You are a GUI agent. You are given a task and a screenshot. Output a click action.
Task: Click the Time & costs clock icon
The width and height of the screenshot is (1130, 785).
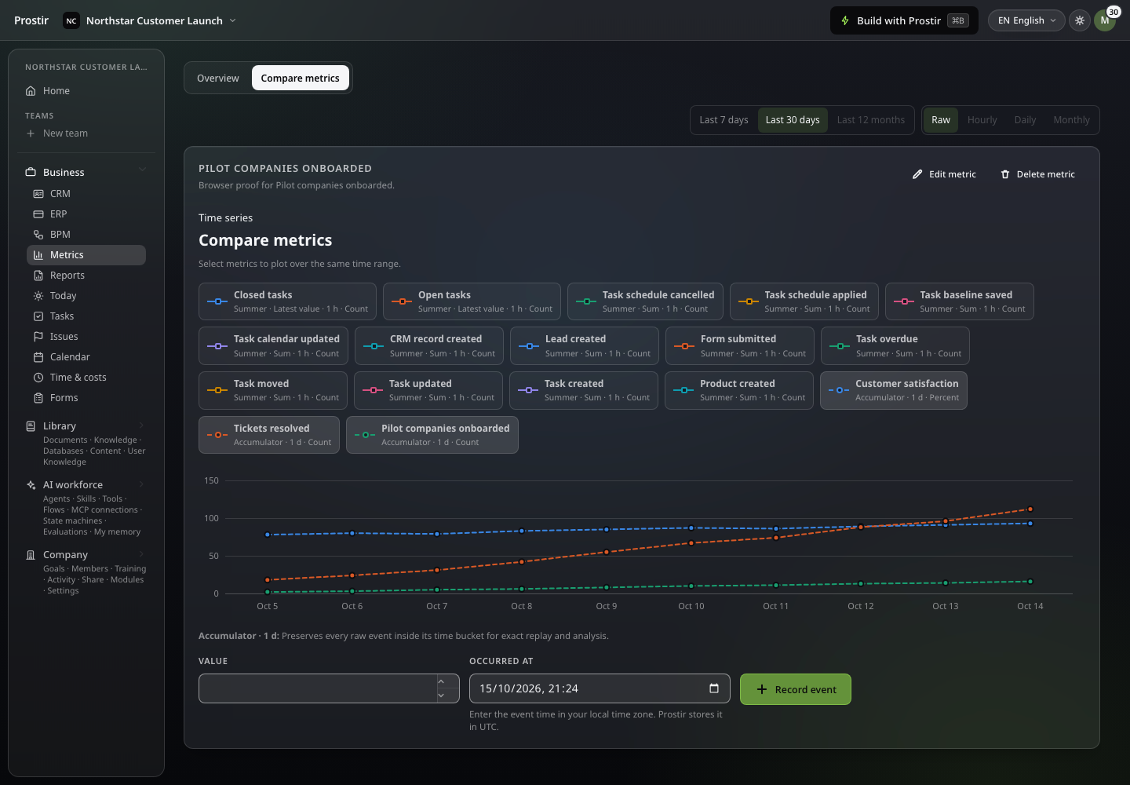[38, 378]
